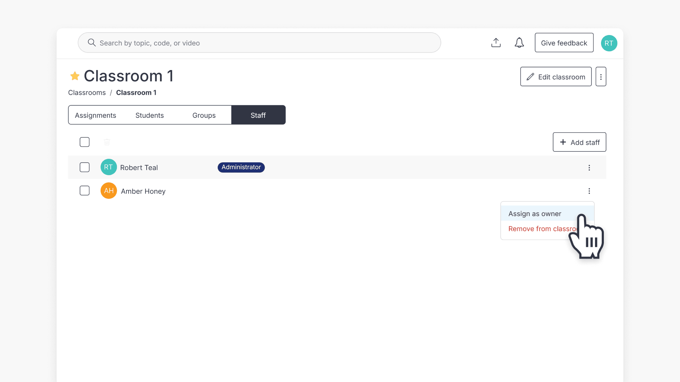680x382 pixels.
Task: Click the search magnifier icon
Action: [92, 42]
